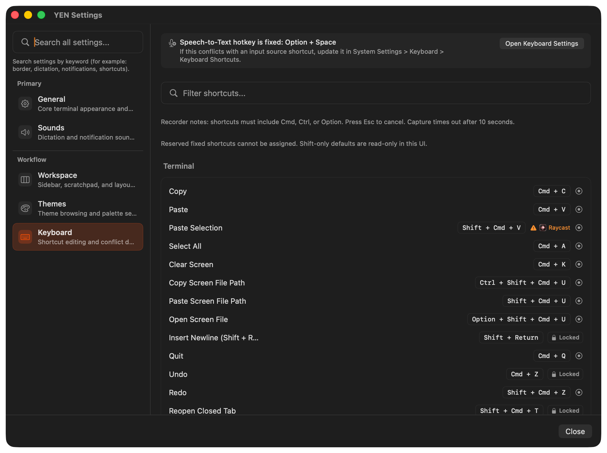Click the Cmd + V Paste shortcut field

pyautogui.click(x=551, y=209)
